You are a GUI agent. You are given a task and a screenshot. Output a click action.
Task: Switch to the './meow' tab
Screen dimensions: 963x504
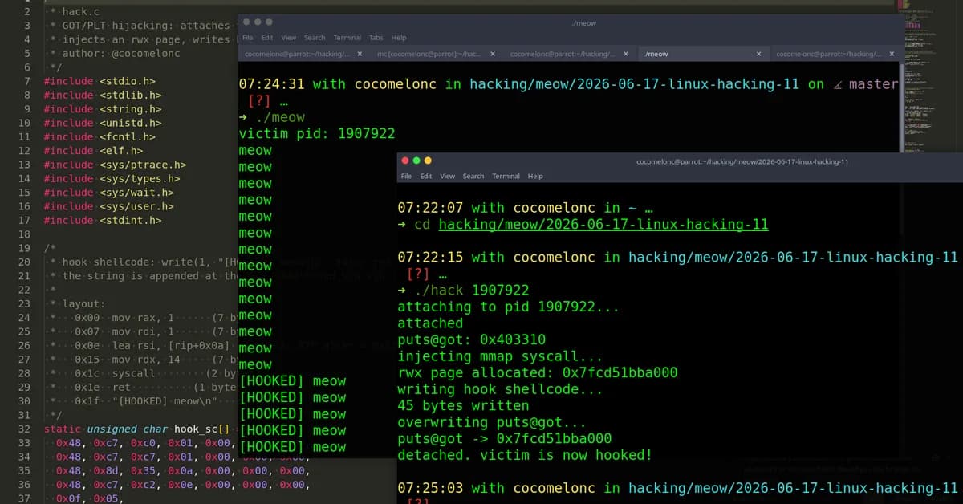click(656, 54)
